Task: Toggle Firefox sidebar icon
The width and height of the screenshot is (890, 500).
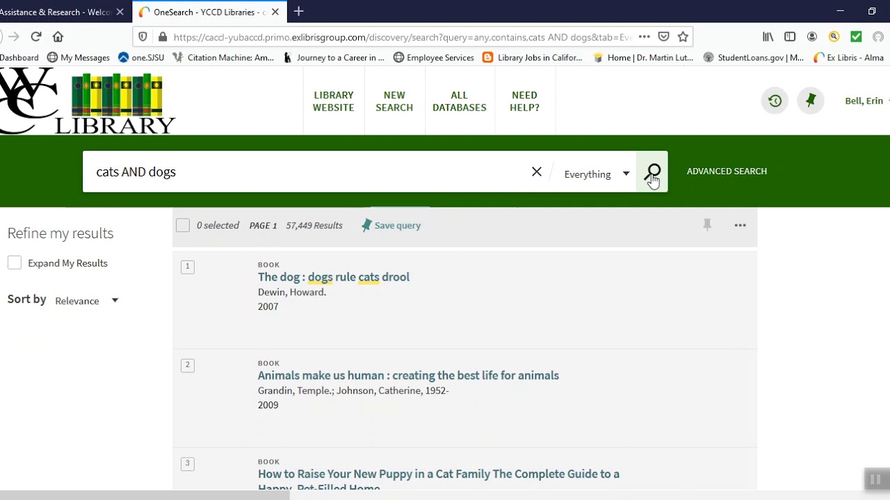Action: point(790,37)
